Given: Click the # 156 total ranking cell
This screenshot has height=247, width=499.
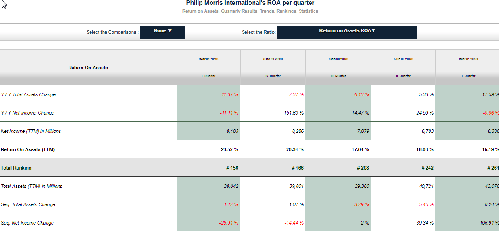Looking at the screenshot, I should pyautogui.click(x=232, y=168).
